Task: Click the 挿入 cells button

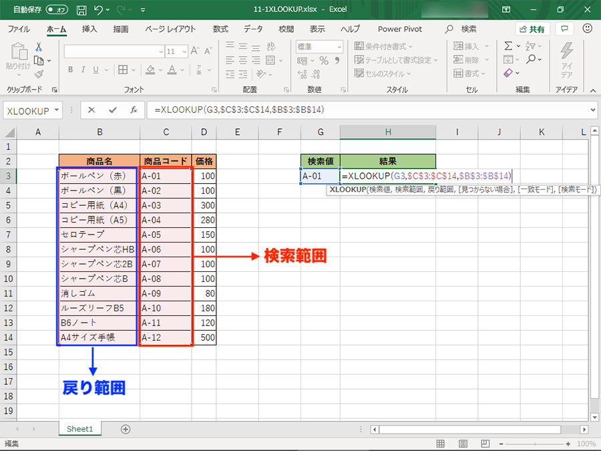Action: (467, 46)
